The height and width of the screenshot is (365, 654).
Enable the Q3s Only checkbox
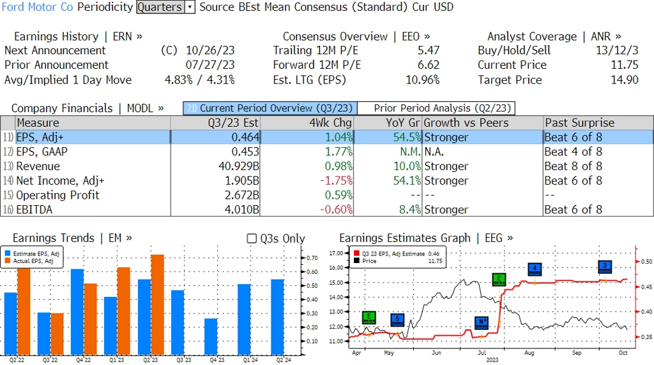(x=252, y=238)
